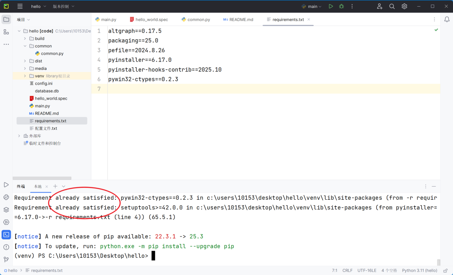Open scratches and consoles node
Image resolution: width=453 pixels, height=275 pixels.
[42, 143]
